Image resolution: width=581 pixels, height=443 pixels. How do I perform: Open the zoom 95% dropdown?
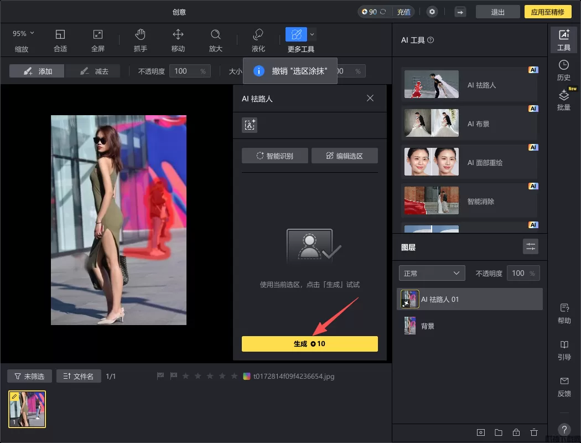point(23,34)
